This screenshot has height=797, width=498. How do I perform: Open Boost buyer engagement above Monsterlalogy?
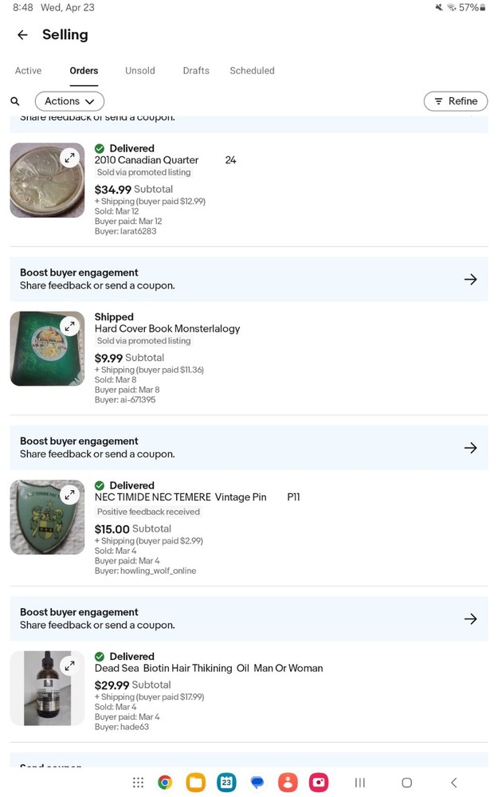click(249, 279)
